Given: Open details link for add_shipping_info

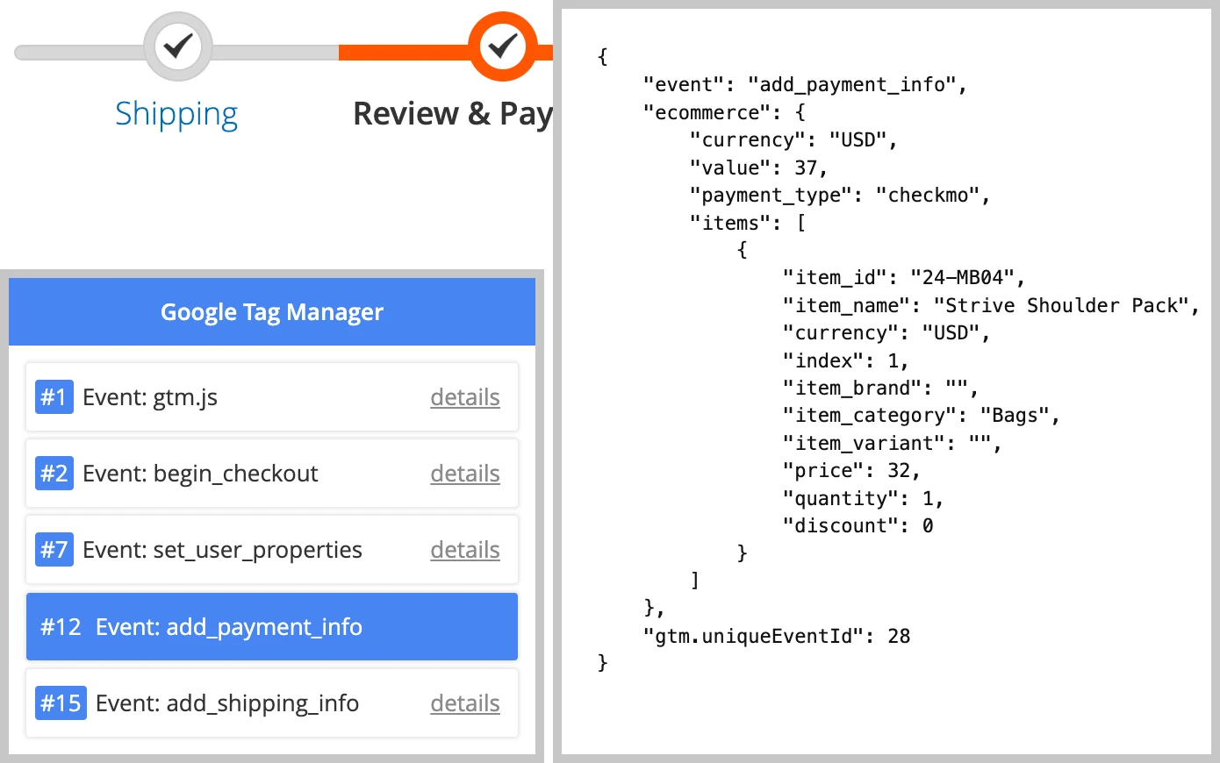Looking at the screenshot, I should click(464, 702).
